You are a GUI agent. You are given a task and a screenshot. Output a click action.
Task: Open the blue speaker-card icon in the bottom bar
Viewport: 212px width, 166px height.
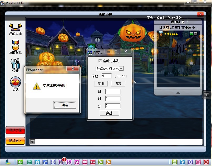click(53, 162)
